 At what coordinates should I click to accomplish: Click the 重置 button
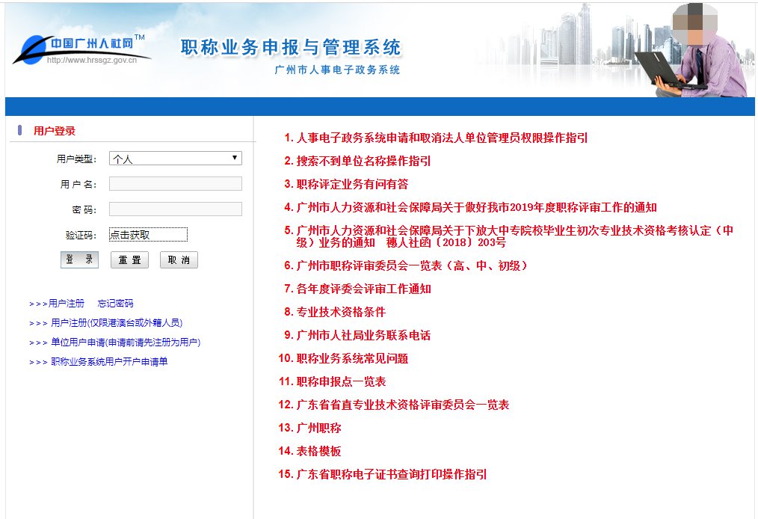tap(129, 259)
